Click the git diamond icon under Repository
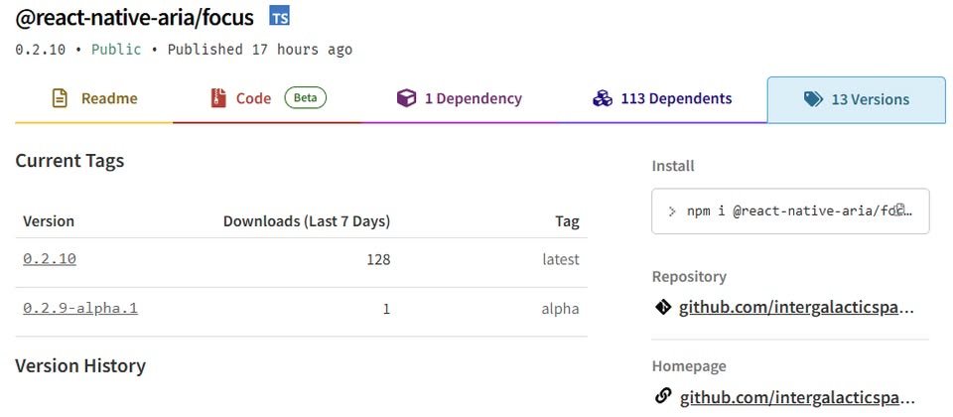953x417 pixels. pos(663,307)
